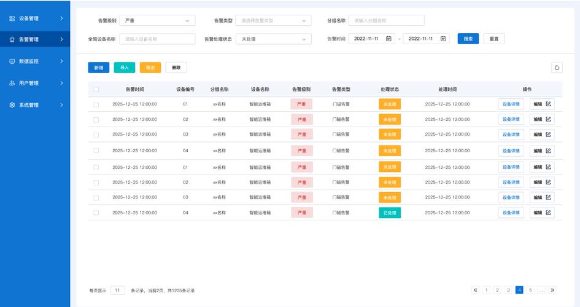Expand 数据监控 with its chevron arrow

[61, 61]
